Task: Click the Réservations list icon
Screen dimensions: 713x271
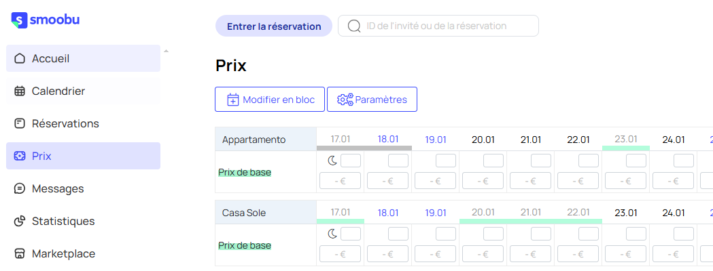Action: [x=20, y=123]
